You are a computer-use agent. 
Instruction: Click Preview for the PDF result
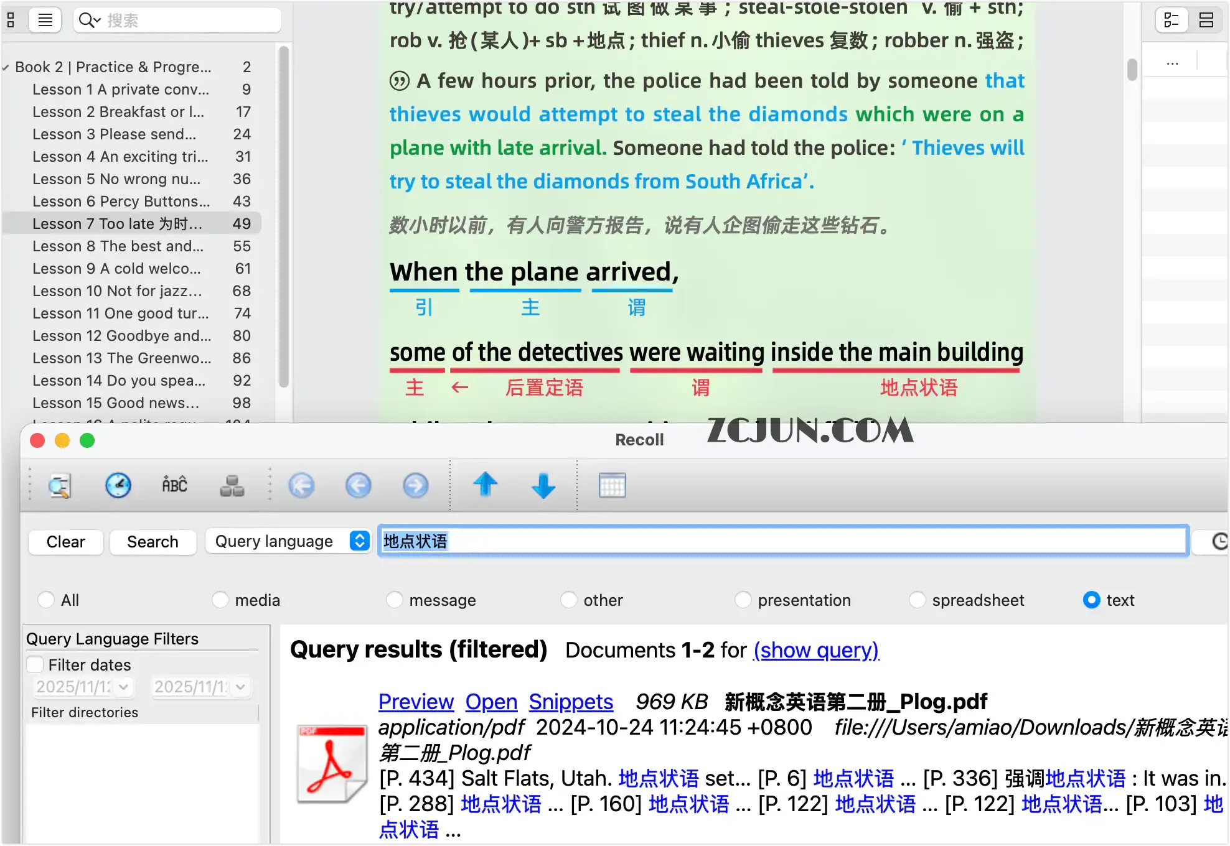click(x=416, y=702)
